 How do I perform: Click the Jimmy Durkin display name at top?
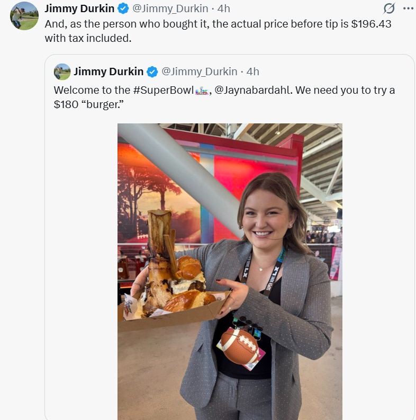(79, 8)
